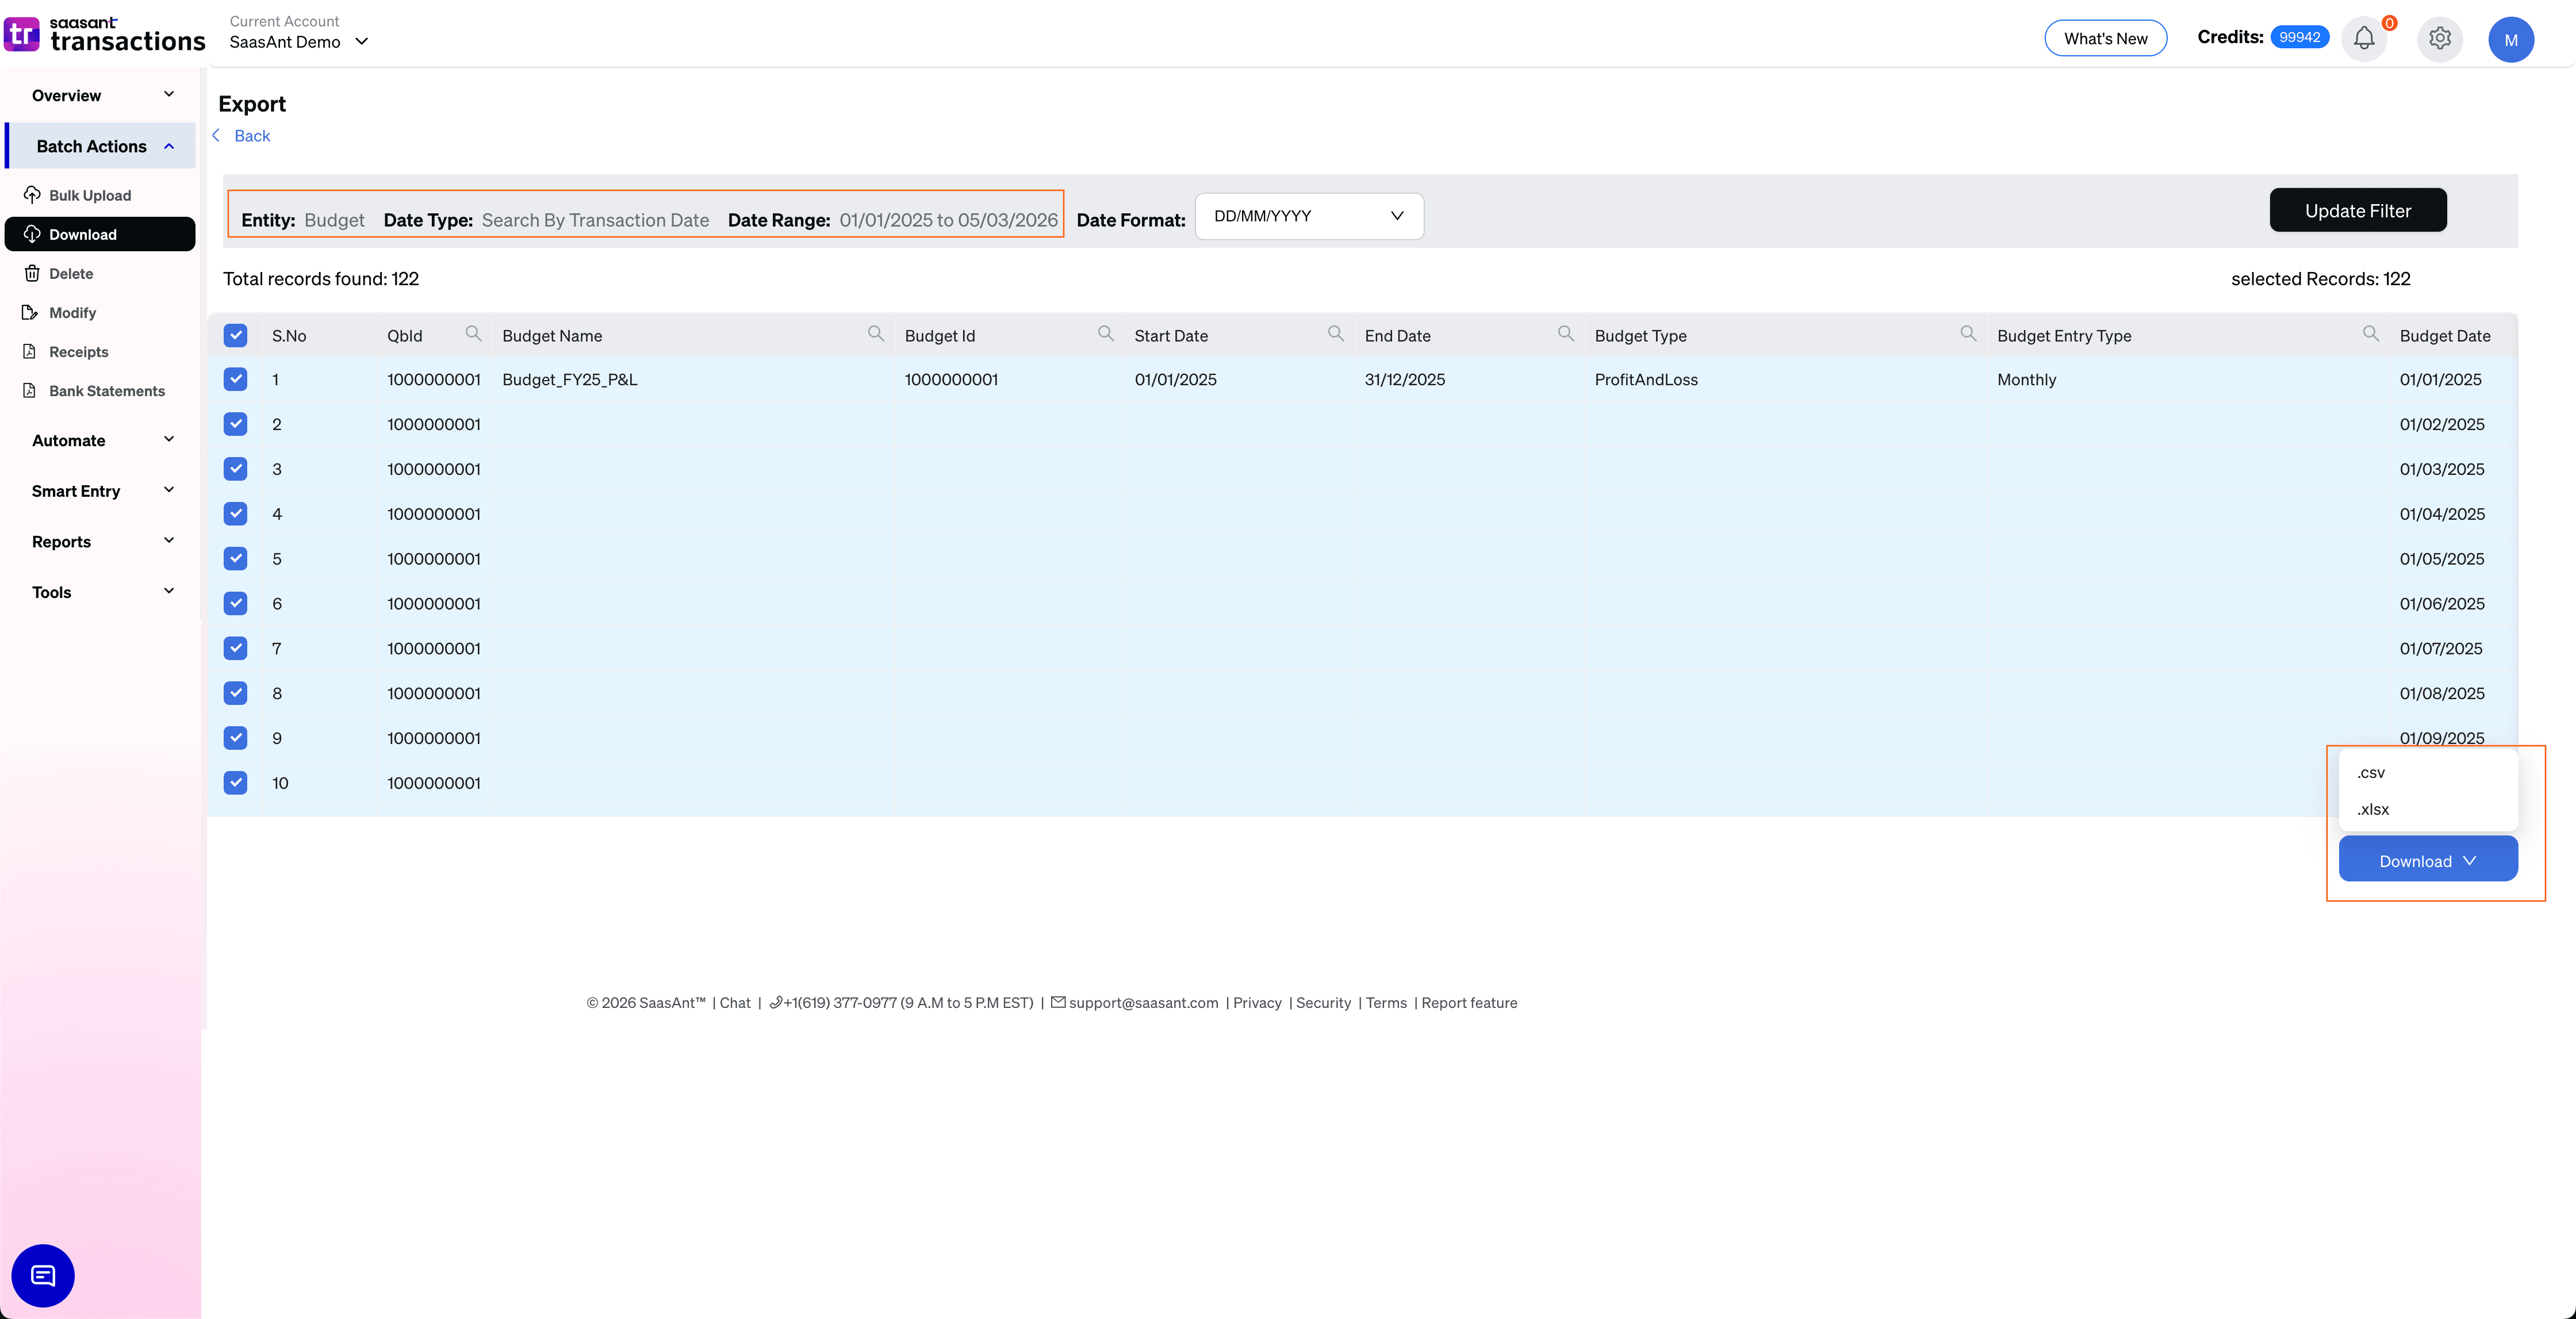
Task: Open the Receipts section
Action: coord(78,351)
